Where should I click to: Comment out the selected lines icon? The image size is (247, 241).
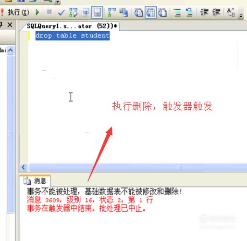[177, 13]
